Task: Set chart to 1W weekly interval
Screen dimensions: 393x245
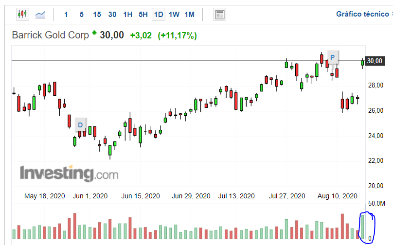Action: (x=174, y=15)
